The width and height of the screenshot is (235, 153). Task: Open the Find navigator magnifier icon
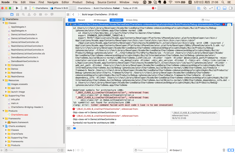click(x=23, y=14)
